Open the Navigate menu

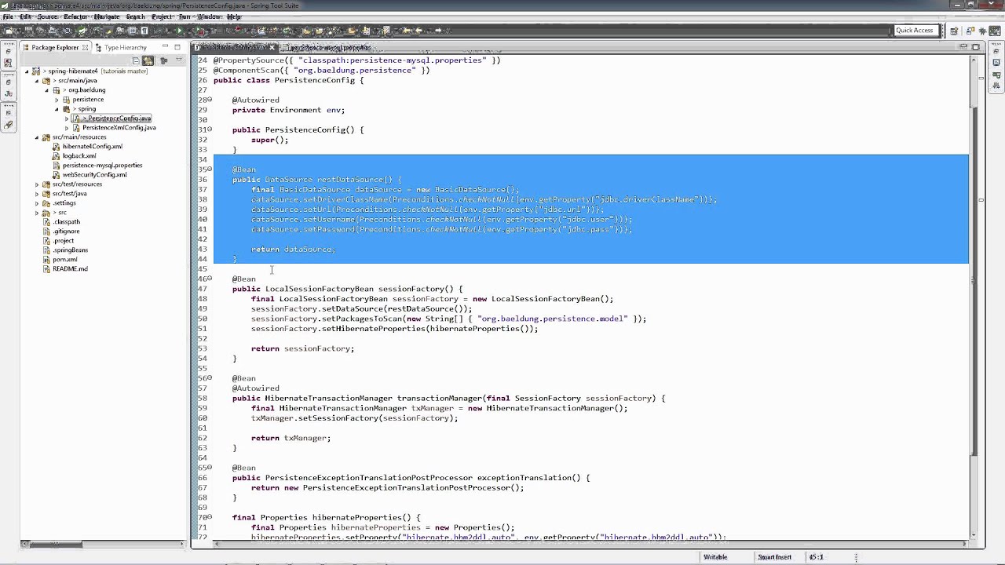click(x=107, y=16)
